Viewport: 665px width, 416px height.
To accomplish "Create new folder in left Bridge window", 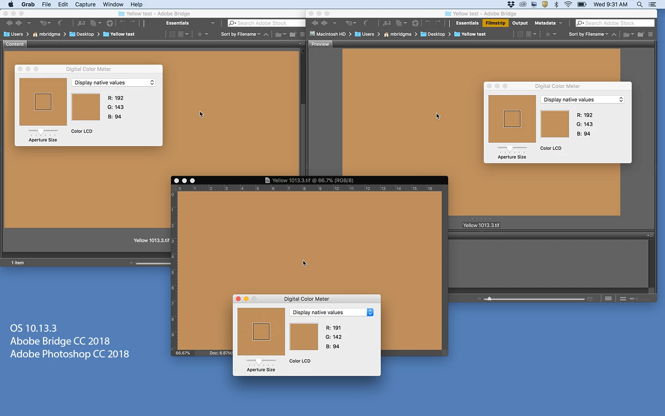I will [x=293, y=34].
